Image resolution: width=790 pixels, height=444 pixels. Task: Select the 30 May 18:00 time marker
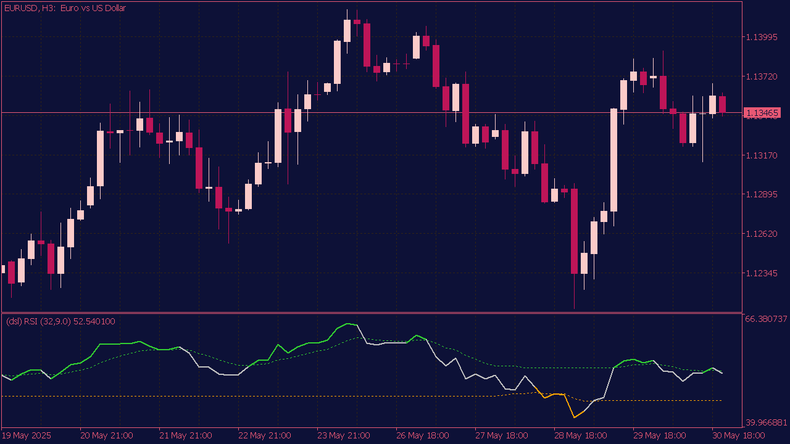click(x=738, y=435)
